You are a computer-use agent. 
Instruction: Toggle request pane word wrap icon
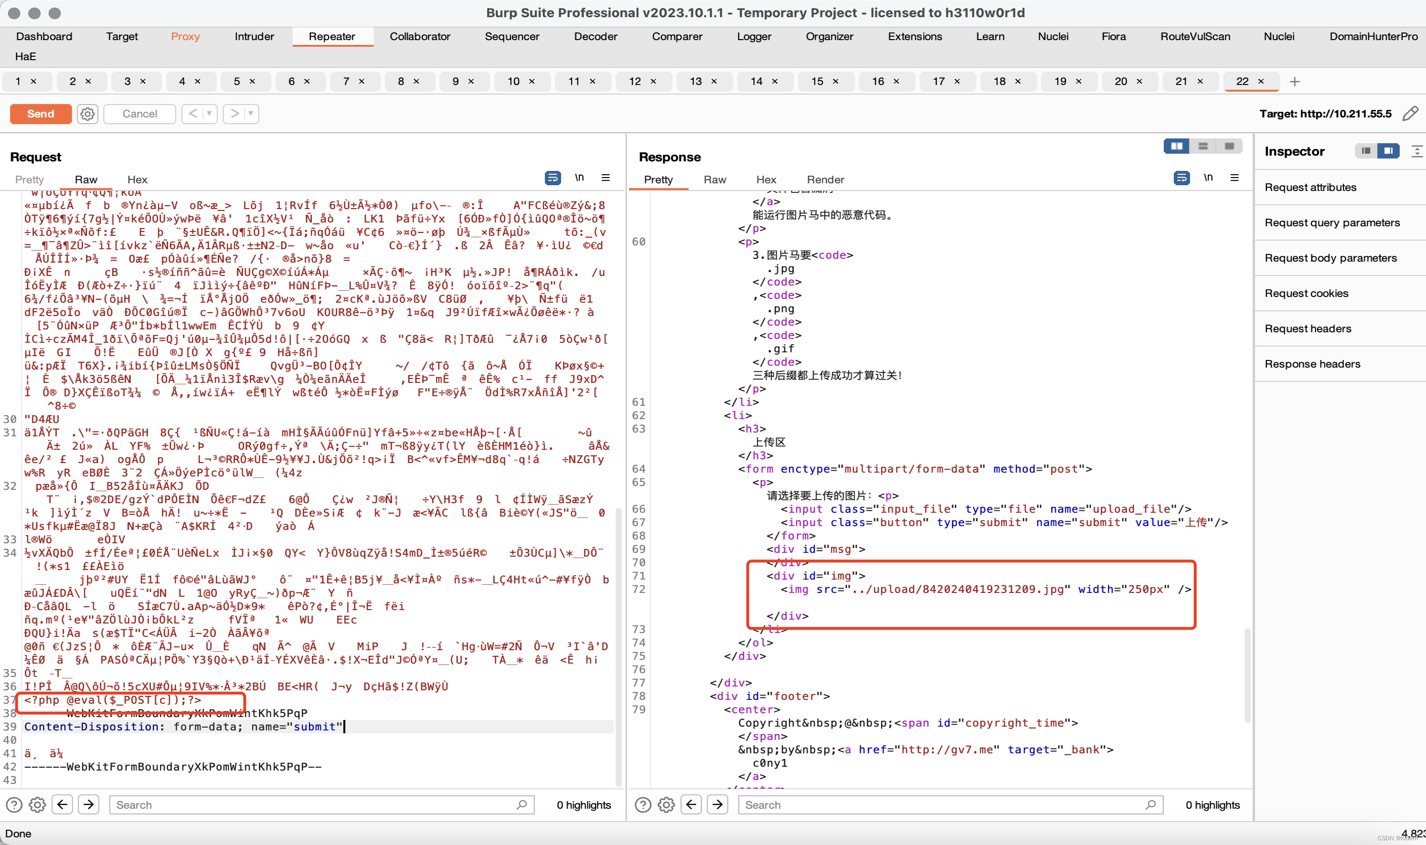click(552, 178)
